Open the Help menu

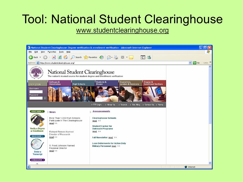pyautogui.click(x=68, y=52)
